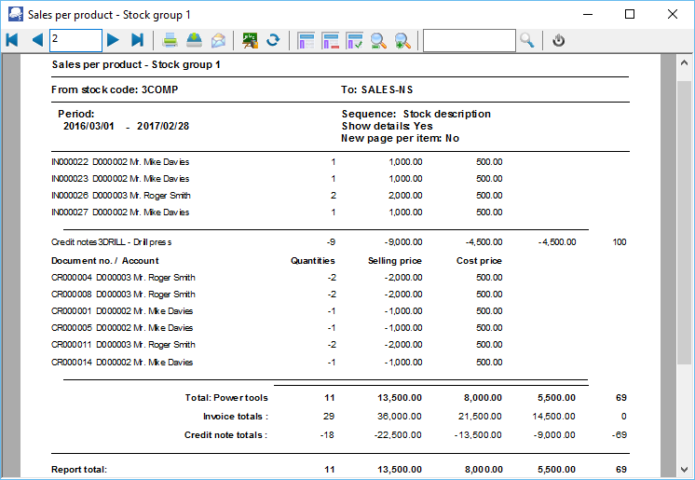Viewport: 695px width, 480px height.
Task: Refresh the report
Action: pos(273,40)
